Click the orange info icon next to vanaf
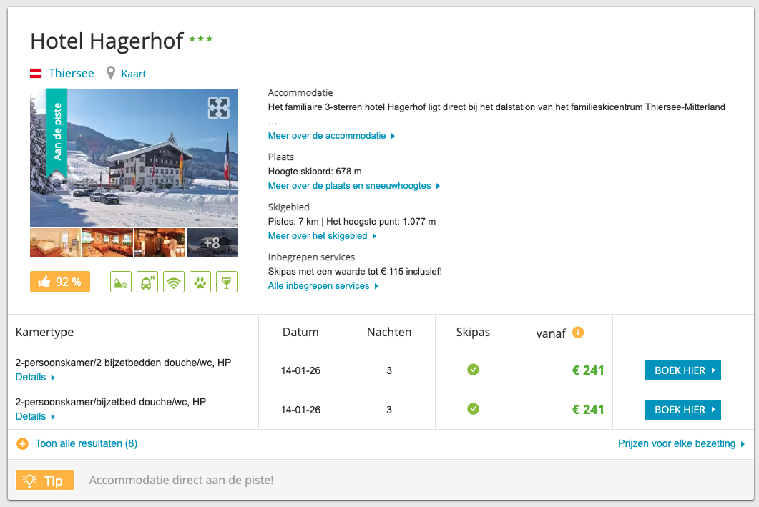 (x=578, y=332)
